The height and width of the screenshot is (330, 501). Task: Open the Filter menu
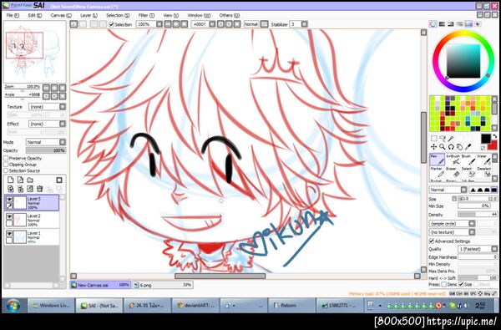pos(146,15)
